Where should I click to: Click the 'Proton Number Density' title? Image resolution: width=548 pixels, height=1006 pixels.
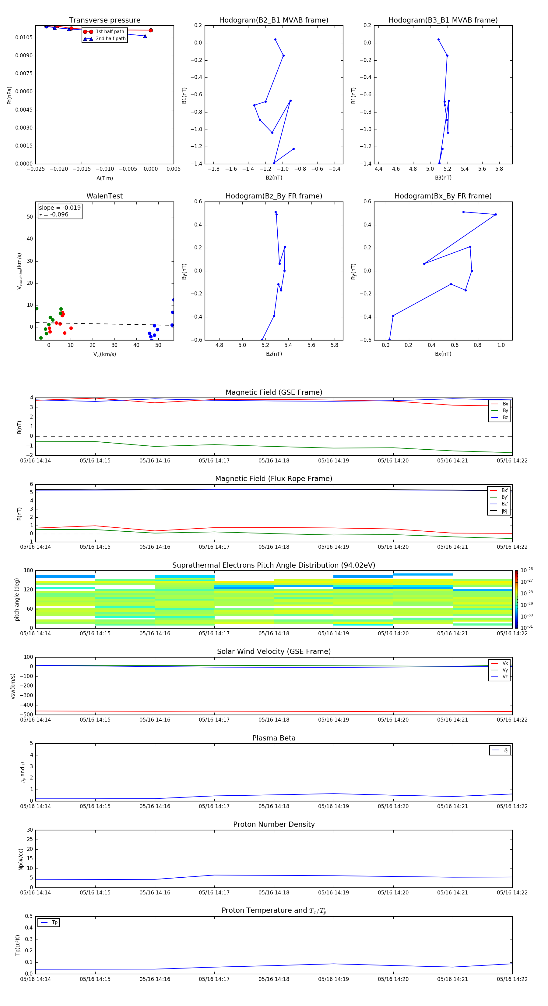tap(274, 824)
